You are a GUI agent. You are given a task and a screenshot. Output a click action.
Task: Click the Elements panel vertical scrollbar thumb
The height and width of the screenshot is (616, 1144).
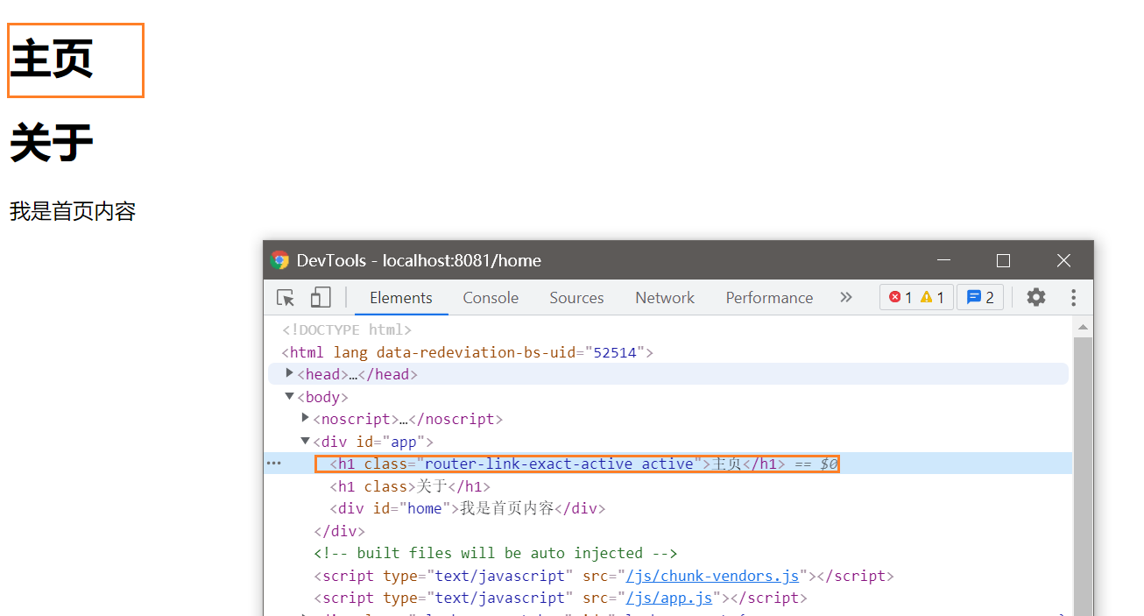point(1083,476)
